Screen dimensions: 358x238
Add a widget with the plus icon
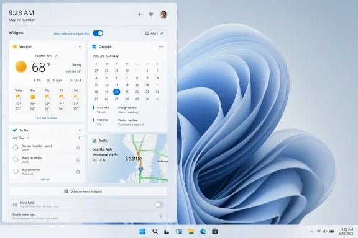(139, 14)
